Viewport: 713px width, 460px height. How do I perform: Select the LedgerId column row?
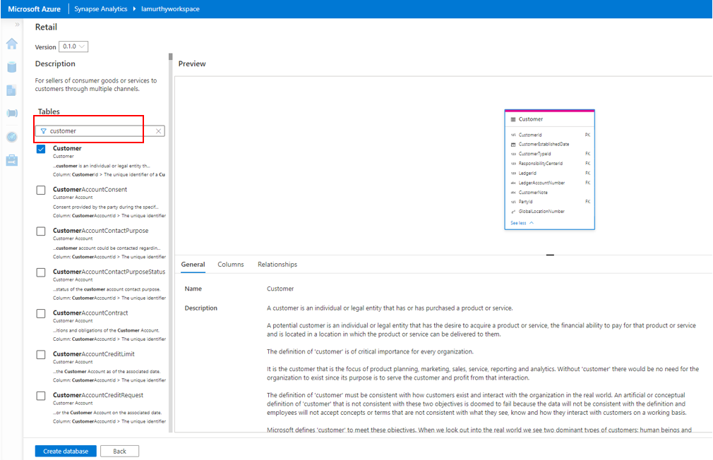point(549,173)
